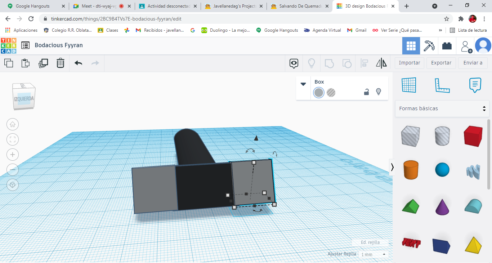The image size is (492, 263).
Task: Delete selection with the trash icon
Action: (61, 63)
